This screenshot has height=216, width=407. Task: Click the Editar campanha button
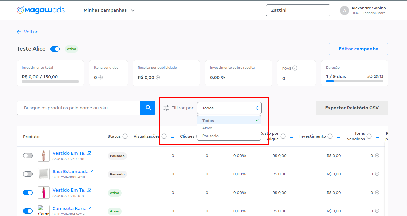click(358, 49)
